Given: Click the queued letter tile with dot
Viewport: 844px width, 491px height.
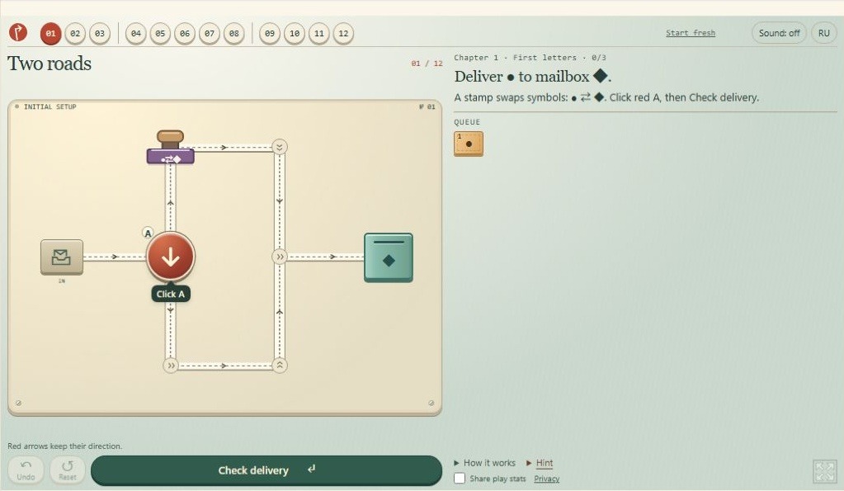Looking at the screenshot, I should [x=469, y=144].
